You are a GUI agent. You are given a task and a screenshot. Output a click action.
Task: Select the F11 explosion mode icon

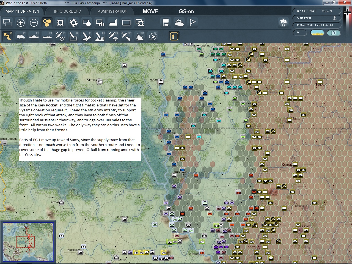point(139,36)
